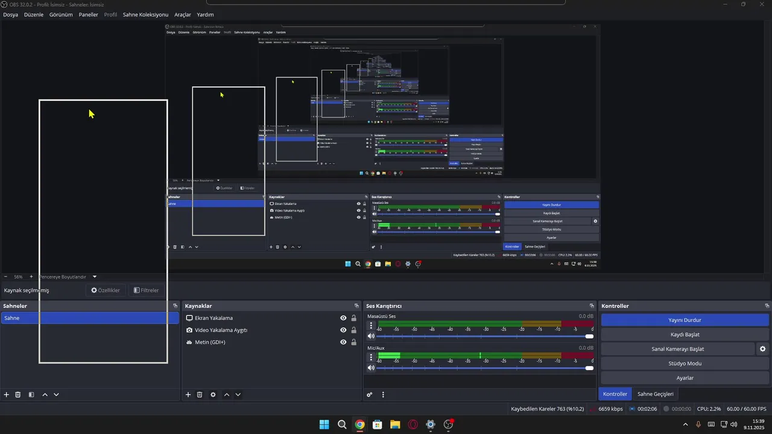Open Yardım menu
The height and width of the screenshot is (434, 772).
(205, 14)
